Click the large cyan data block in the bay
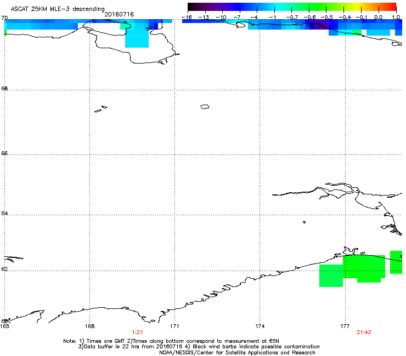Image resolution: width=406 pixels, height=356 pixels. pos(137,38)
